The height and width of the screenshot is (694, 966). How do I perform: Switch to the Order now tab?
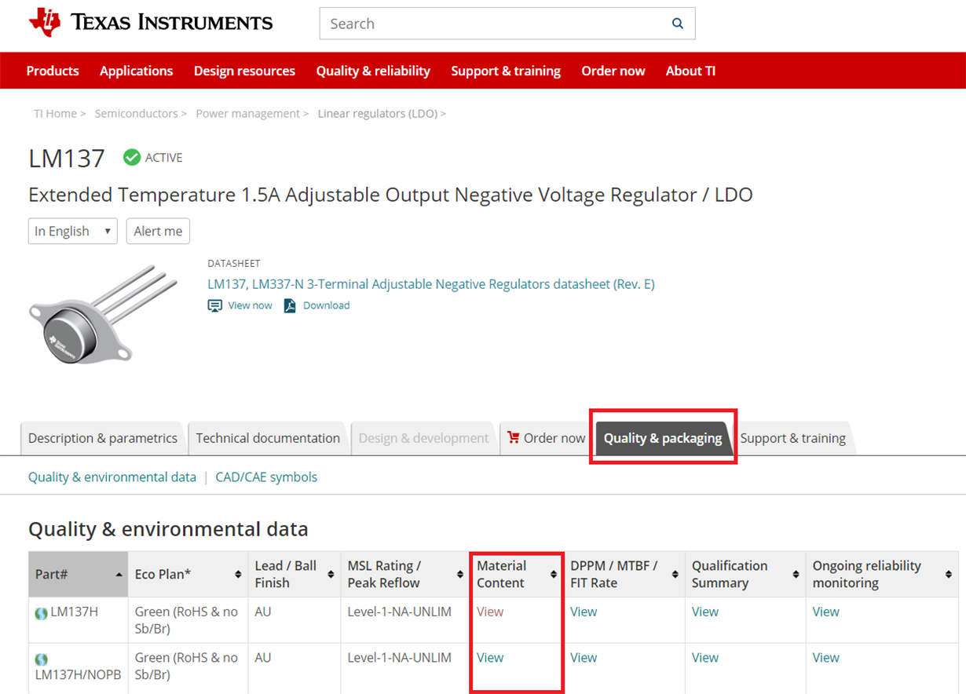547,438
